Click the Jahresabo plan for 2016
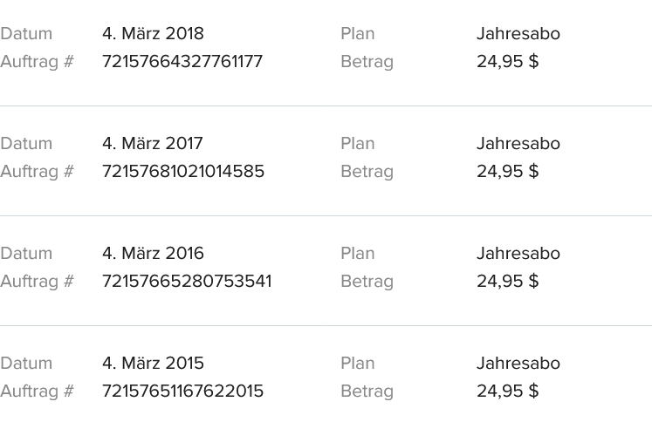The height and width of the screenshot is (429, 652). click(518, 254)
